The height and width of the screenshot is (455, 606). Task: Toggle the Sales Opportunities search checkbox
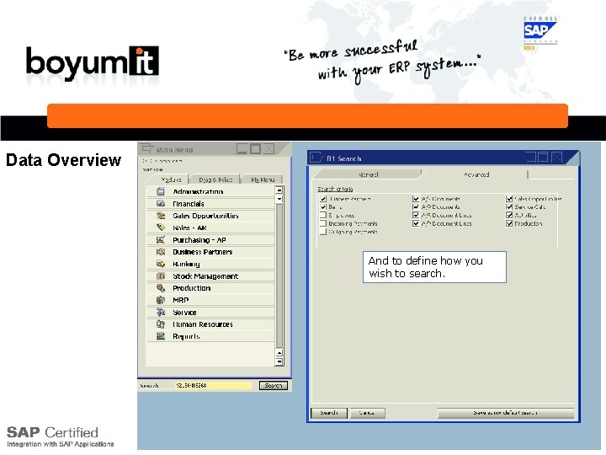[509, 199]
